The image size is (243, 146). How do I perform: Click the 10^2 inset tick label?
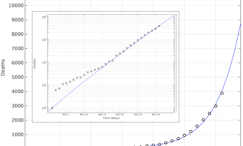click(44, 62)
